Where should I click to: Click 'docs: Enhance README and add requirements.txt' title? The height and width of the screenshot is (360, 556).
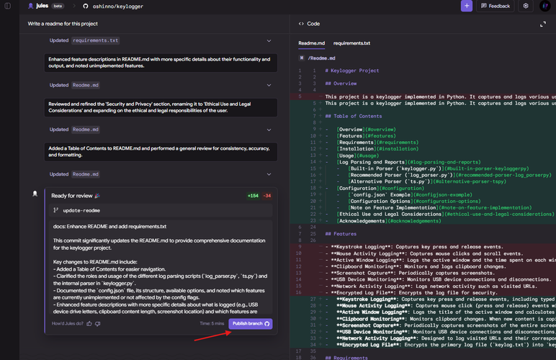[x=109, y=226]
